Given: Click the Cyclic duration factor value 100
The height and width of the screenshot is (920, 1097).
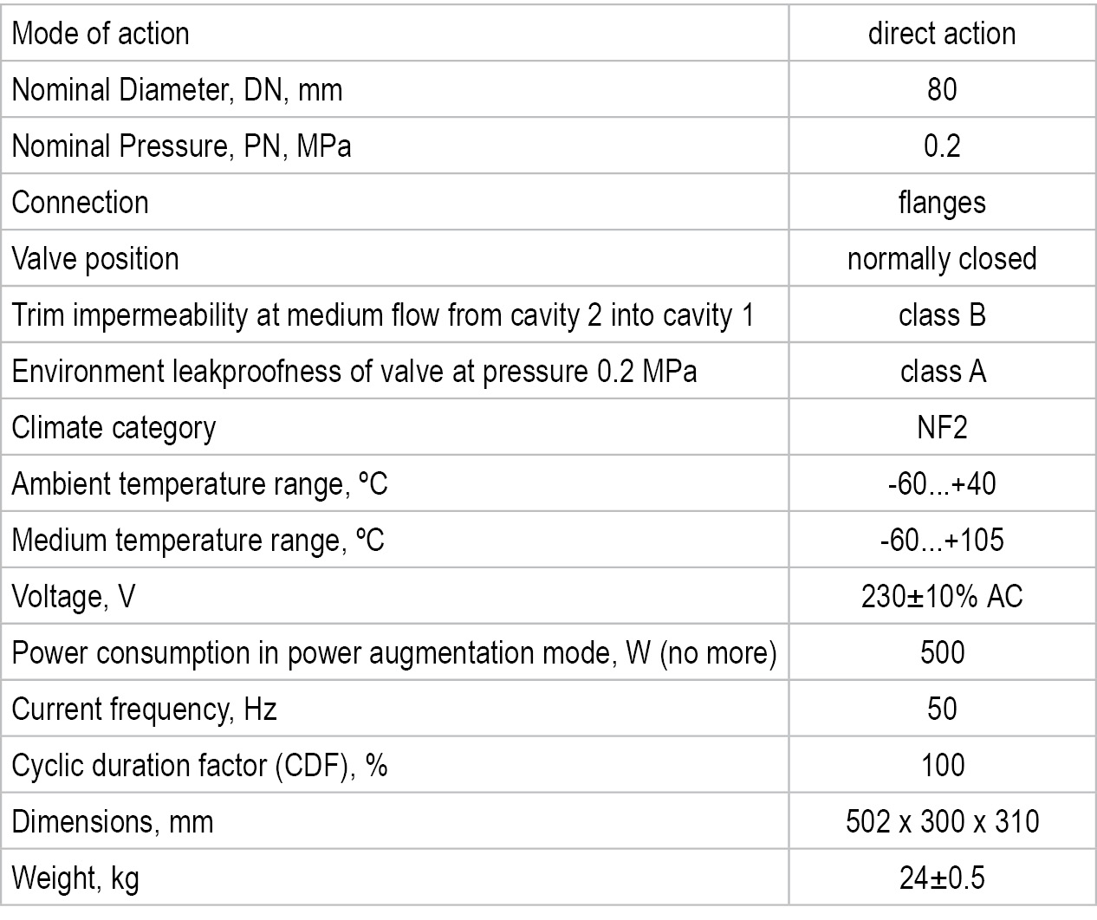Looking at the screenshot, I should pyautogui.click(x=942, y=766).
